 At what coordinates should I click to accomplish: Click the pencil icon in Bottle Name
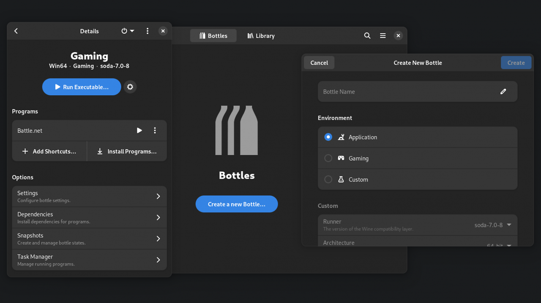[x=503, y=91]
